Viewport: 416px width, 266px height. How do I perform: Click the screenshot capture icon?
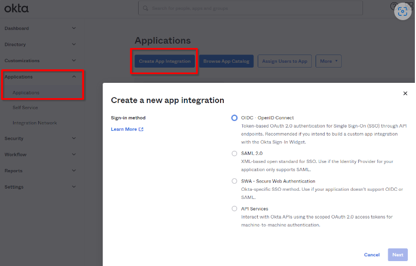[x=403, y=11]
